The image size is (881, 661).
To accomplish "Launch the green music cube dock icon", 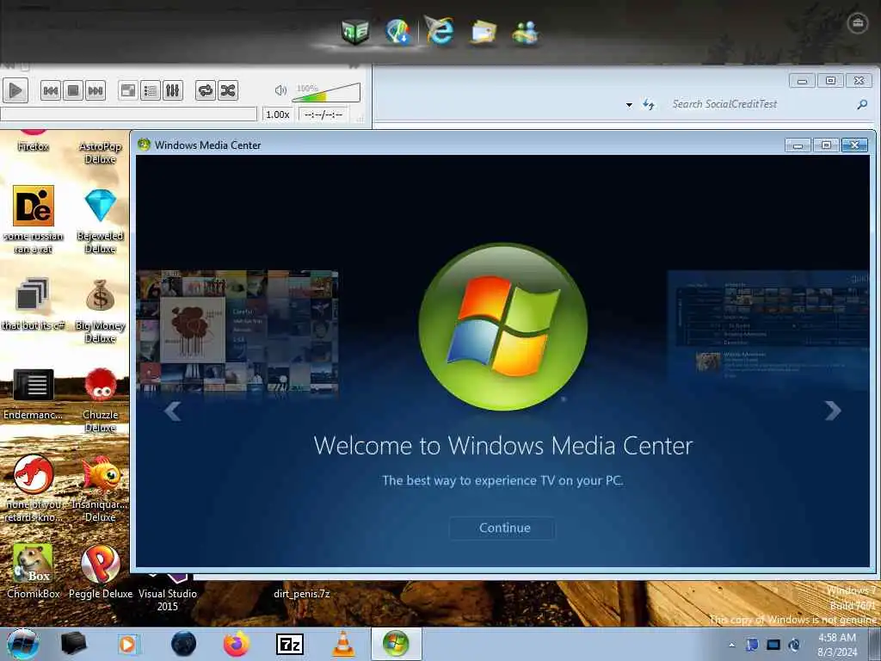I will (355, 32).
